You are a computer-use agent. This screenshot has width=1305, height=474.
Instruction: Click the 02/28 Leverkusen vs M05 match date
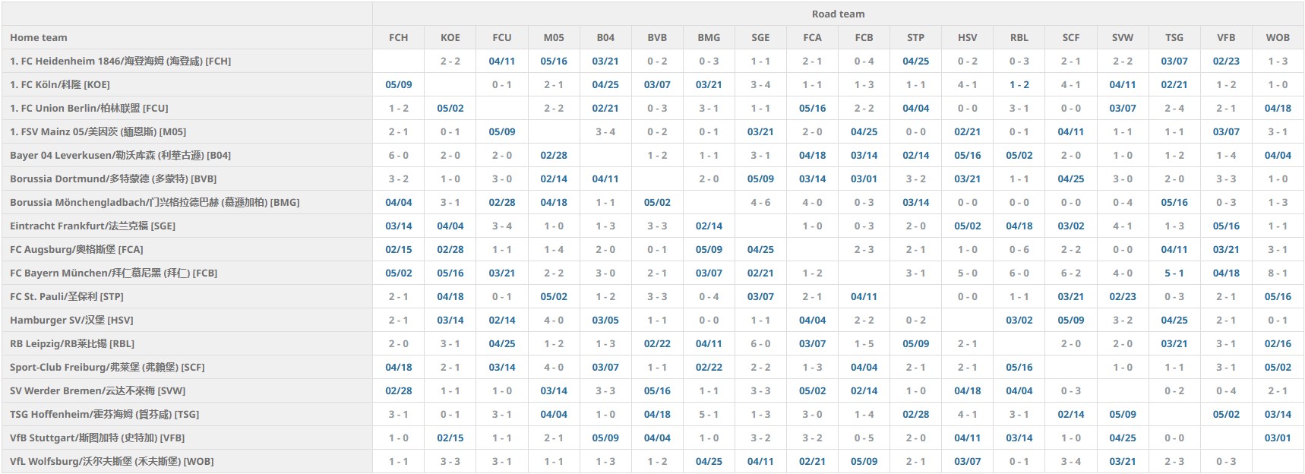[x=553, y=155]
